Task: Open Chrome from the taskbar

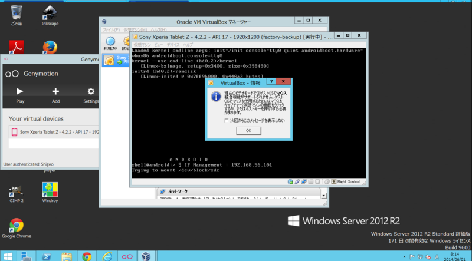Action: [x=87, y=256]
